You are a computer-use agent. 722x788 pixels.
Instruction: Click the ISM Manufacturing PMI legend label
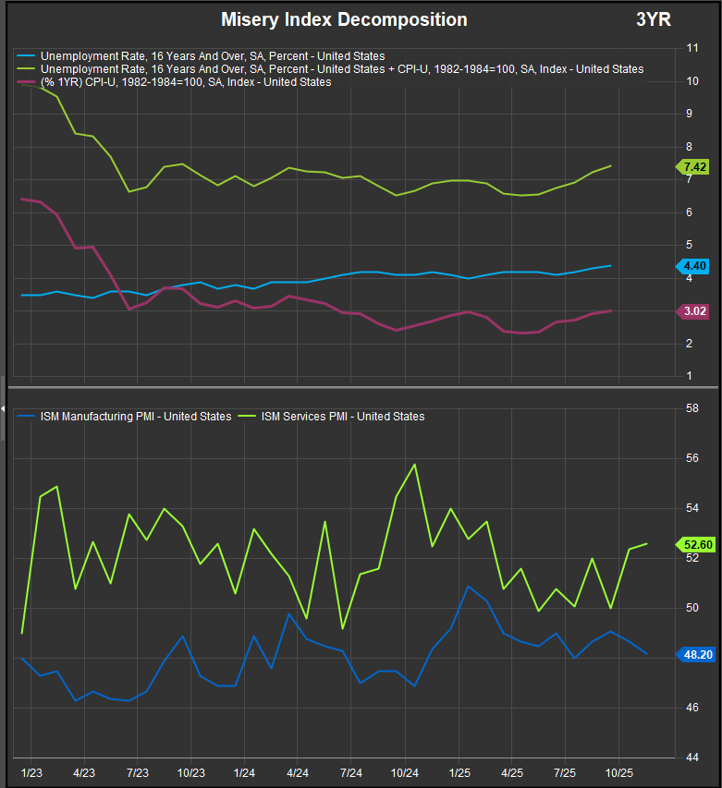pos(136,417)
